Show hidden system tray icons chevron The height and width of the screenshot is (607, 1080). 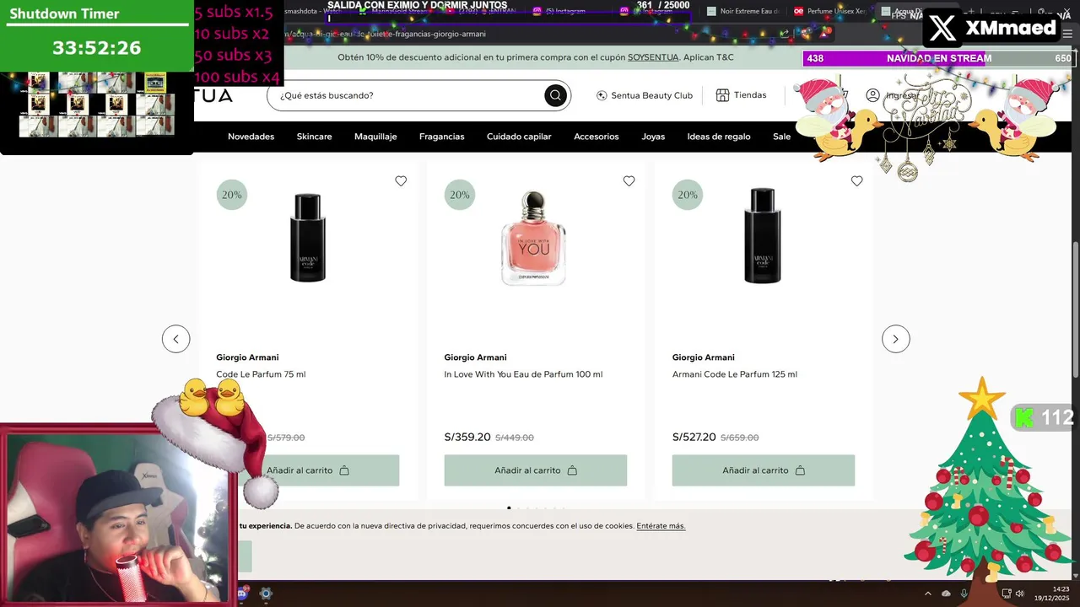[928, 594]
